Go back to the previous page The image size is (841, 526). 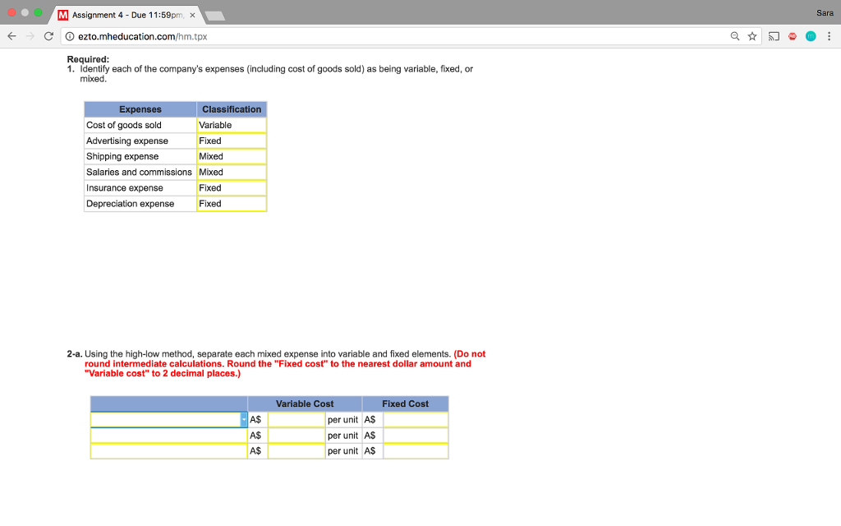tap(11, 36)
